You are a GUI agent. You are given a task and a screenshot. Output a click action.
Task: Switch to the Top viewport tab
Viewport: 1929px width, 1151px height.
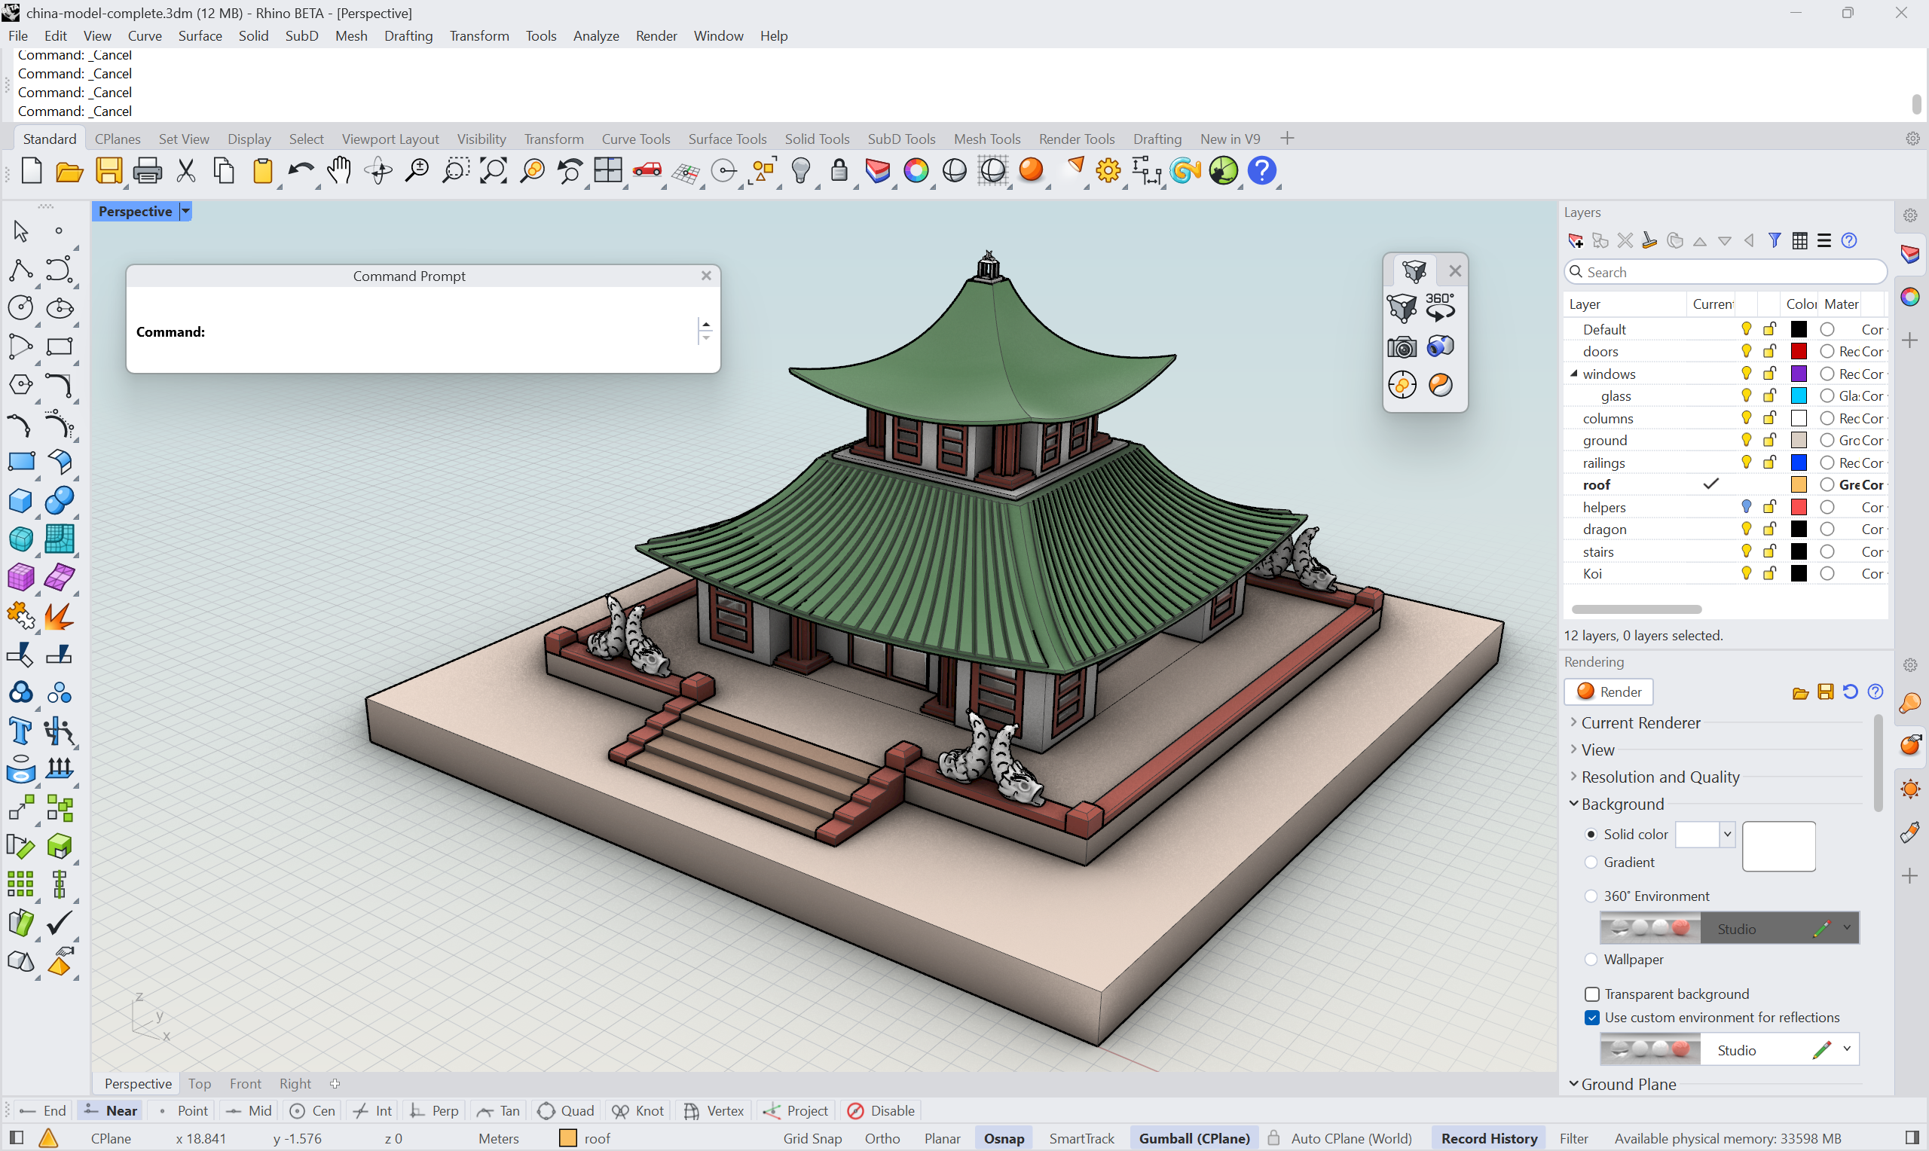pyautogui.click(x=200, y=1083)
